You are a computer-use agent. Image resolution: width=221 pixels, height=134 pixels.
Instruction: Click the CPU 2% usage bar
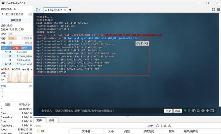[x=20, y=34]
